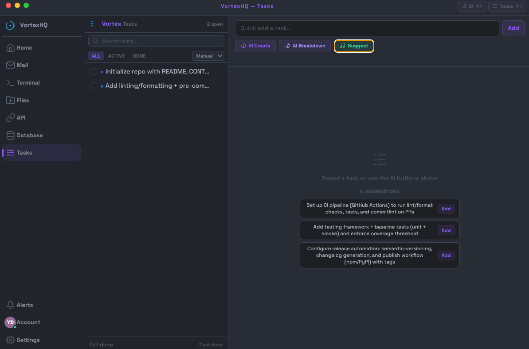Open the Manual sort dropdown
Screen dimensions: 529x349
click(208, 56)
